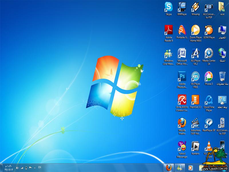
Task: Click the network signal tray icon
Action: pyautogui.click(x=22, y=168)
